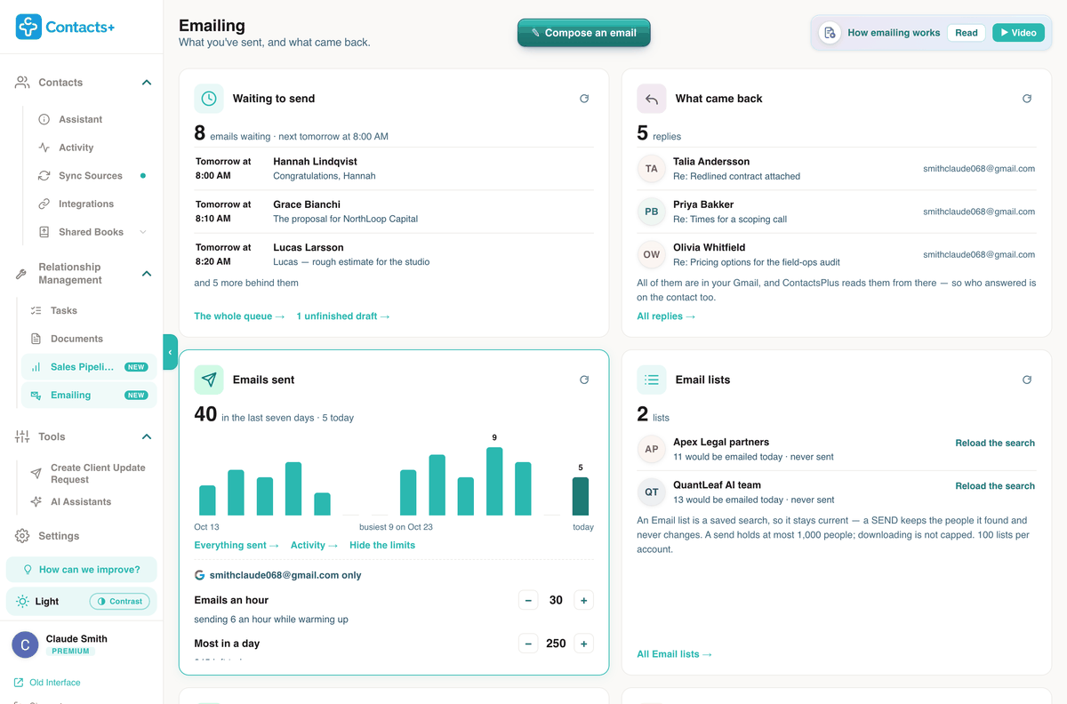Collapse the Contacts section
Image resolution: width=1067 pixels, height=704 pixels.
pos(147,83)
